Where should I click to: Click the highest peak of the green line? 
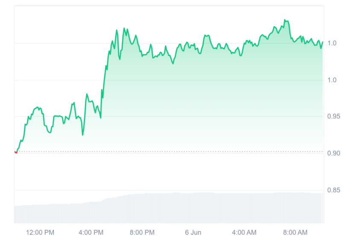pos(285,20)
